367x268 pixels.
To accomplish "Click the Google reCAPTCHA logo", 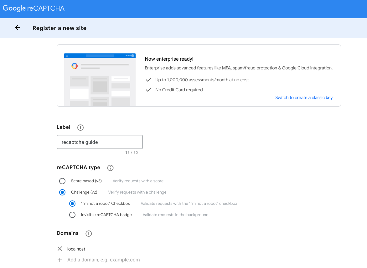I will point(34,8).
